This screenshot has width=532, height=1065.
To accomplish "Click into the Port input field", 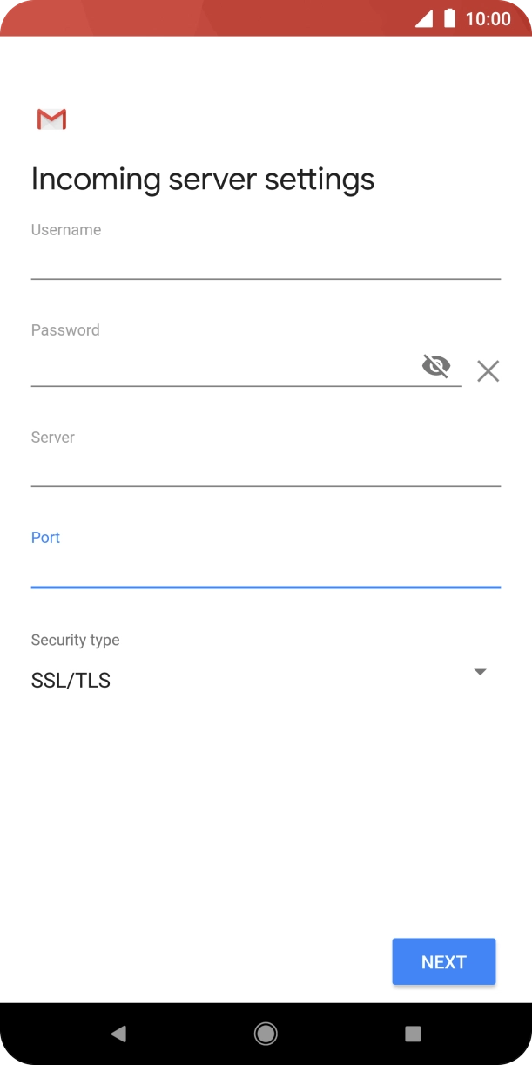I will pyautogui.click(x=266, y=569).
